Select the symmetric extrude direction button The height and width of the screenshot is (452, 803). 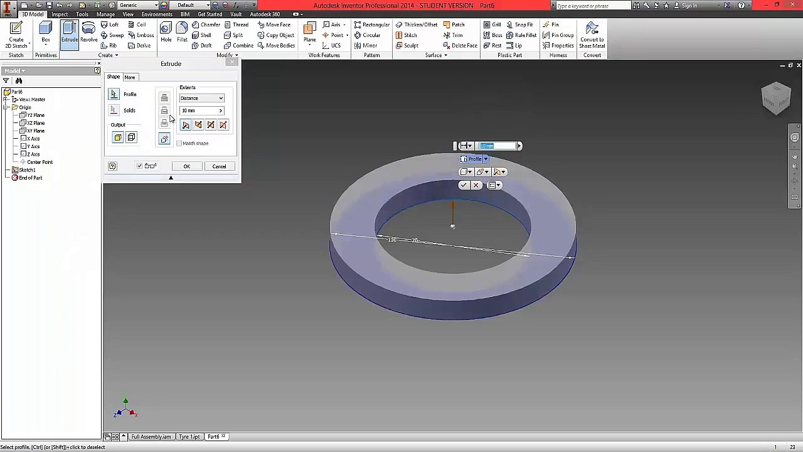tap(211, 126)
